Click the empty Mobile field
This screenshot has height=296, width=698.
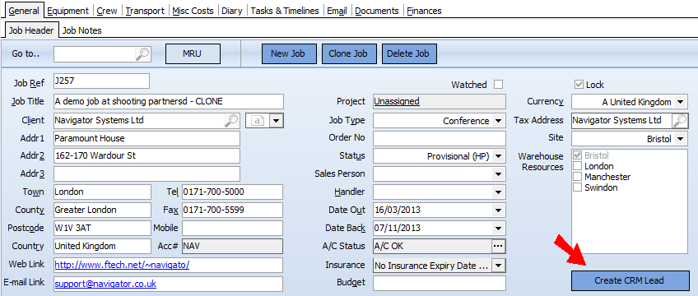point(232,228)
